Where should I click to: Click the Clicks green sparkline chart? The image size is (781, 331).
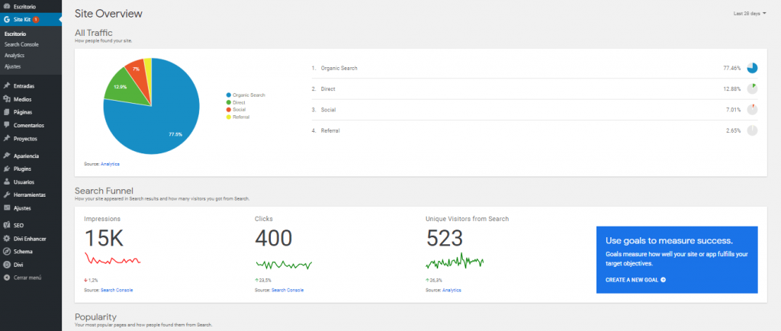(x=284, y=265)
